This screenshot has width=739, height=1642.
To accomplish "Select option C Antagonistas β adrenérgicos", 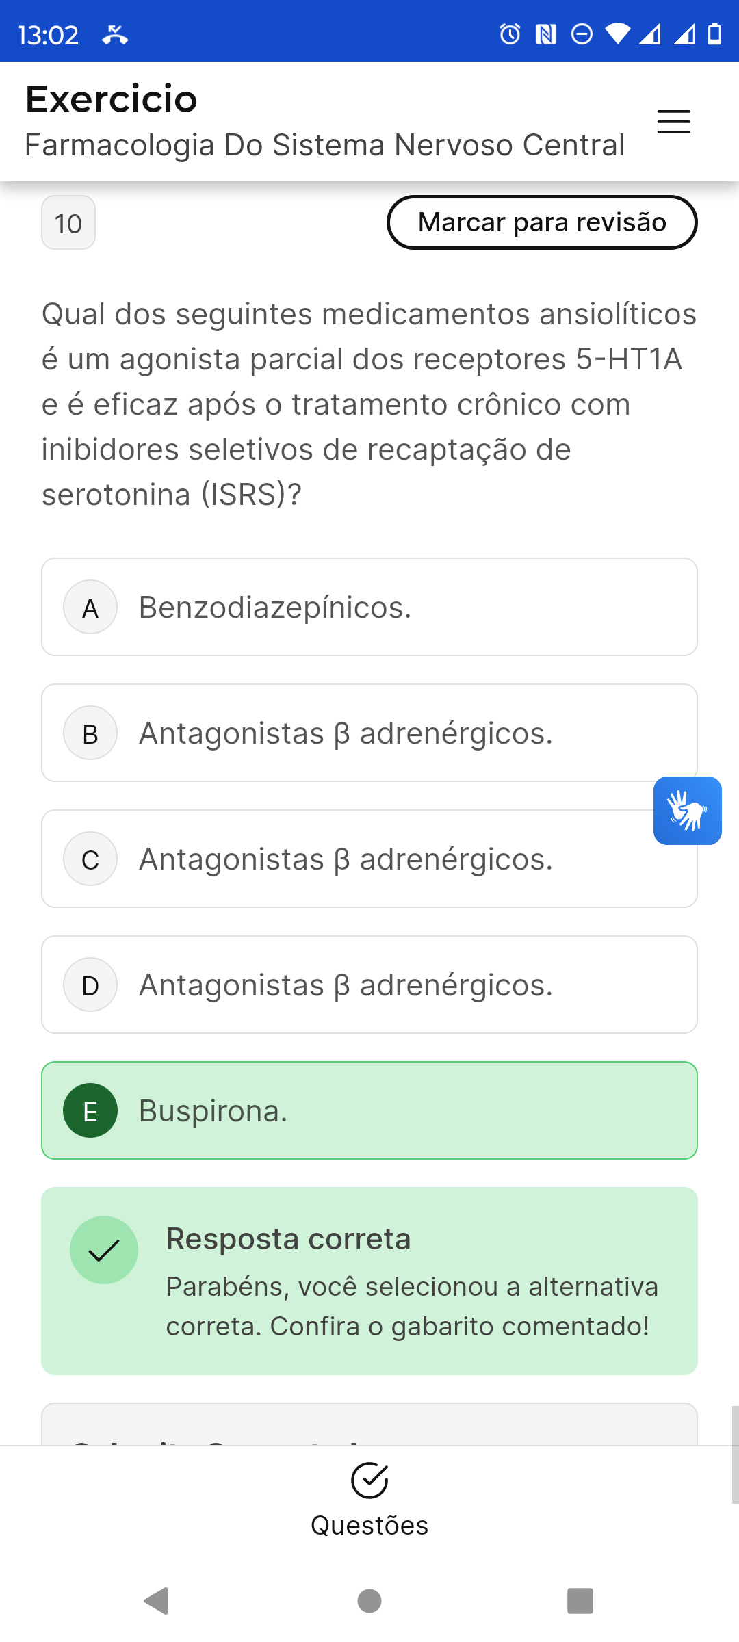I will pos(369,859).
